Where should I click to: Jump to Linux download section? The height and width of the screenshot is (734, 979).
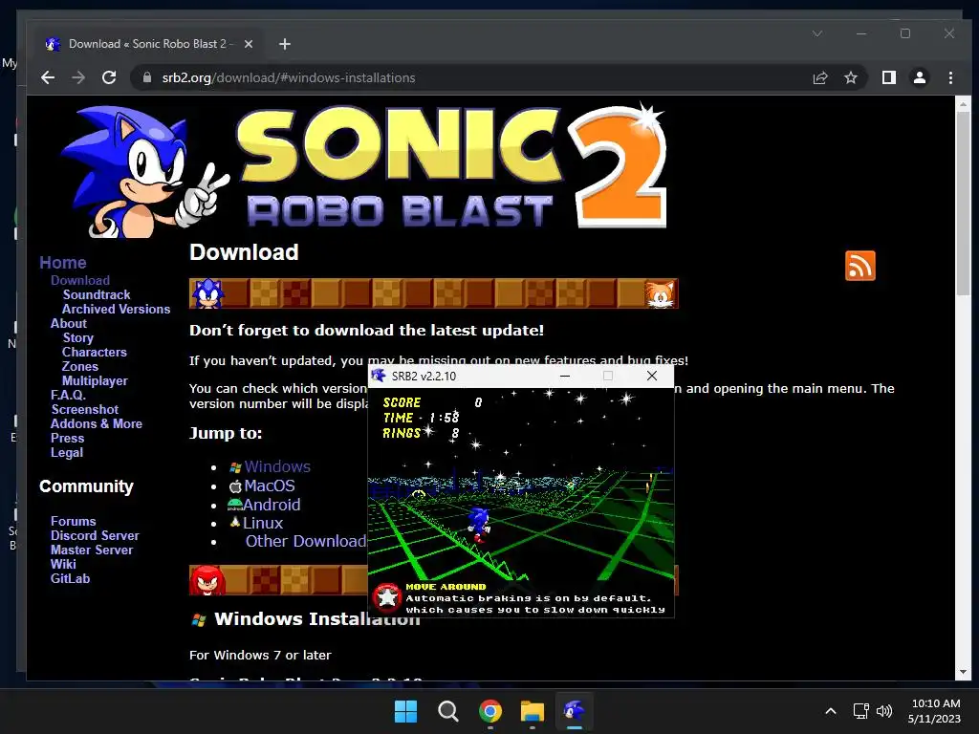(x=263, y=523)
